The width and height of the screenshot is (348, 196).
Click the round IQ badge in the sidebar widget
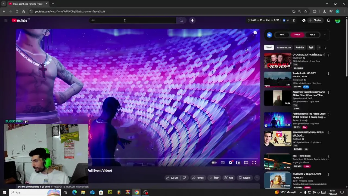(x=269, y=35)
